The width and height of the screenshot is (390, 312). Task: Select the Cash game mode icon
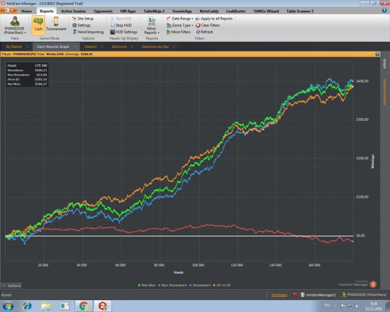point(38,25)
